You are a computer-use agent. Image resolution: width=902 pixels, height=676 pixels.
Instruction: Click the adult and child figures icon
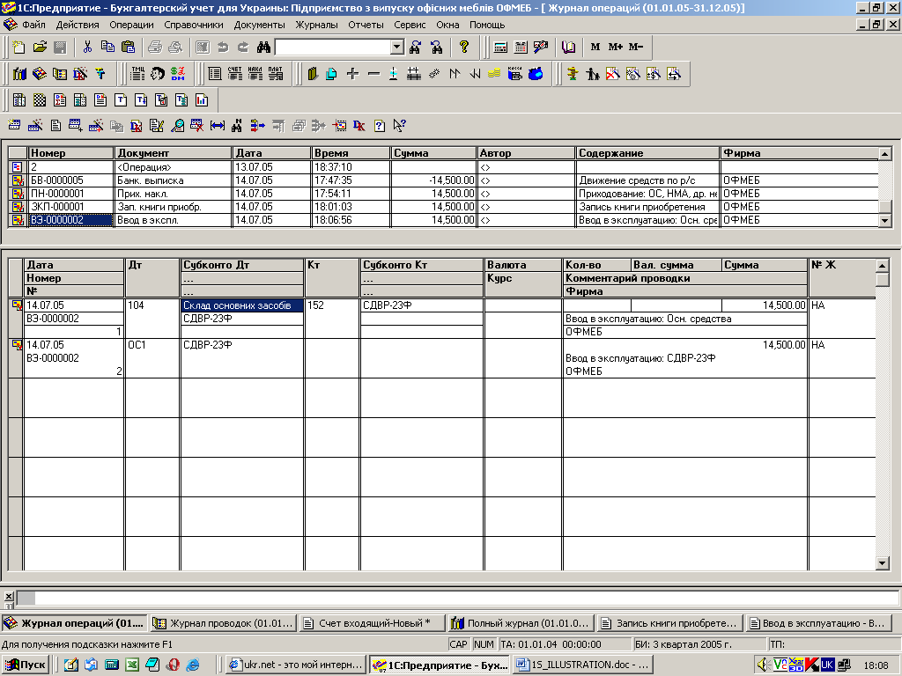(593, 74)
